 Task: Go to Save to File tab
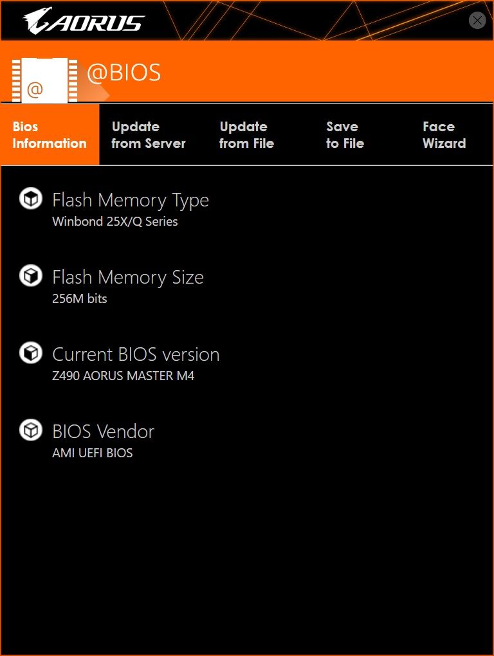coord(345,135)
